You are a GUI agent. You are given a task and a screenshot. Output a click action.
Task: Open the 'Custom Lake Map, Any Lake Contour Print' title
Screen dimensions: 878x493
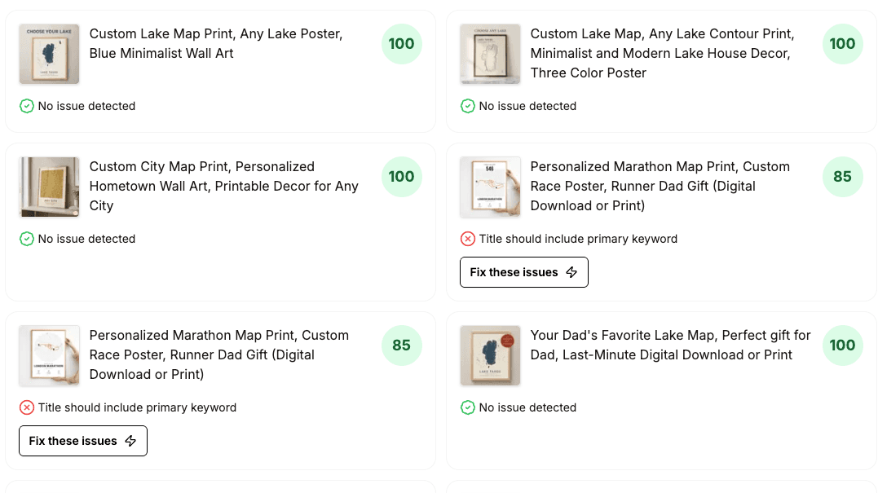coord(663,53)
